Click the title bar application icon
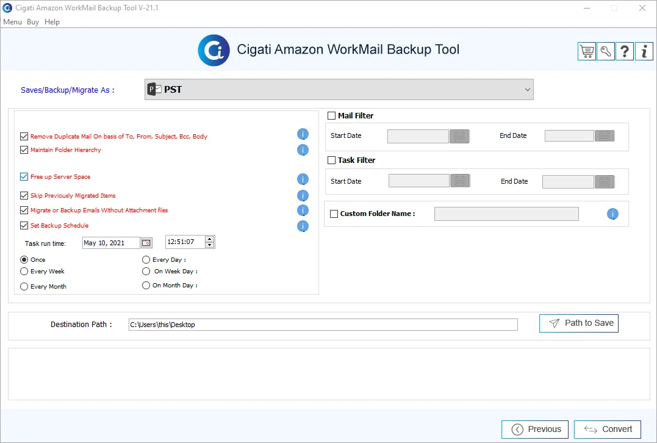Screen dimensions: 657x443 pos(7,7)
